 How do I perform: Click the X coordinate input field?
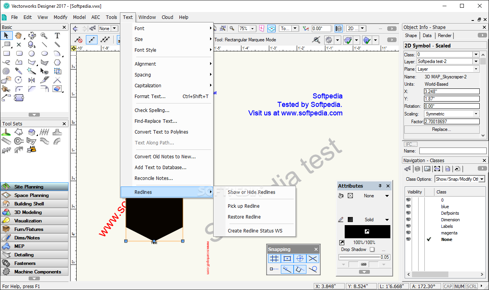(451, 92)
